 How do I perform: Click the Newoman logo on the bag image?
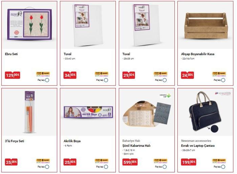click(x=223, y=93)
